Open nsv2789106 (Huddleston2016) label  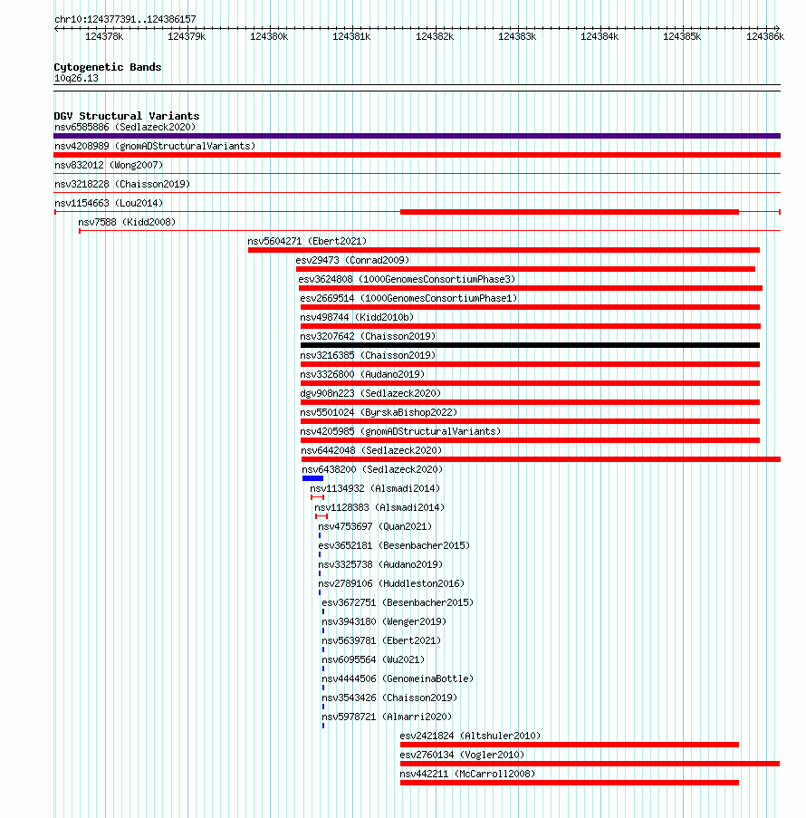pos(391,583)
